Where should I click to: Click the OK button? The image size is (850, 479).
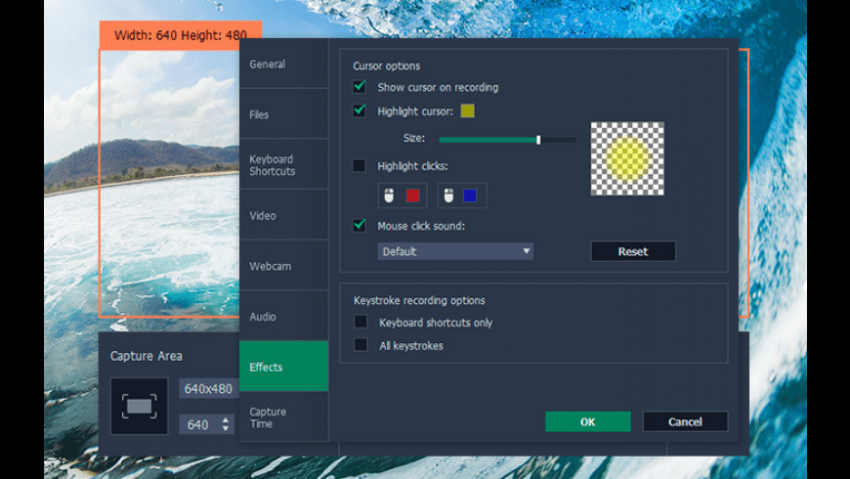pos(587,421)
